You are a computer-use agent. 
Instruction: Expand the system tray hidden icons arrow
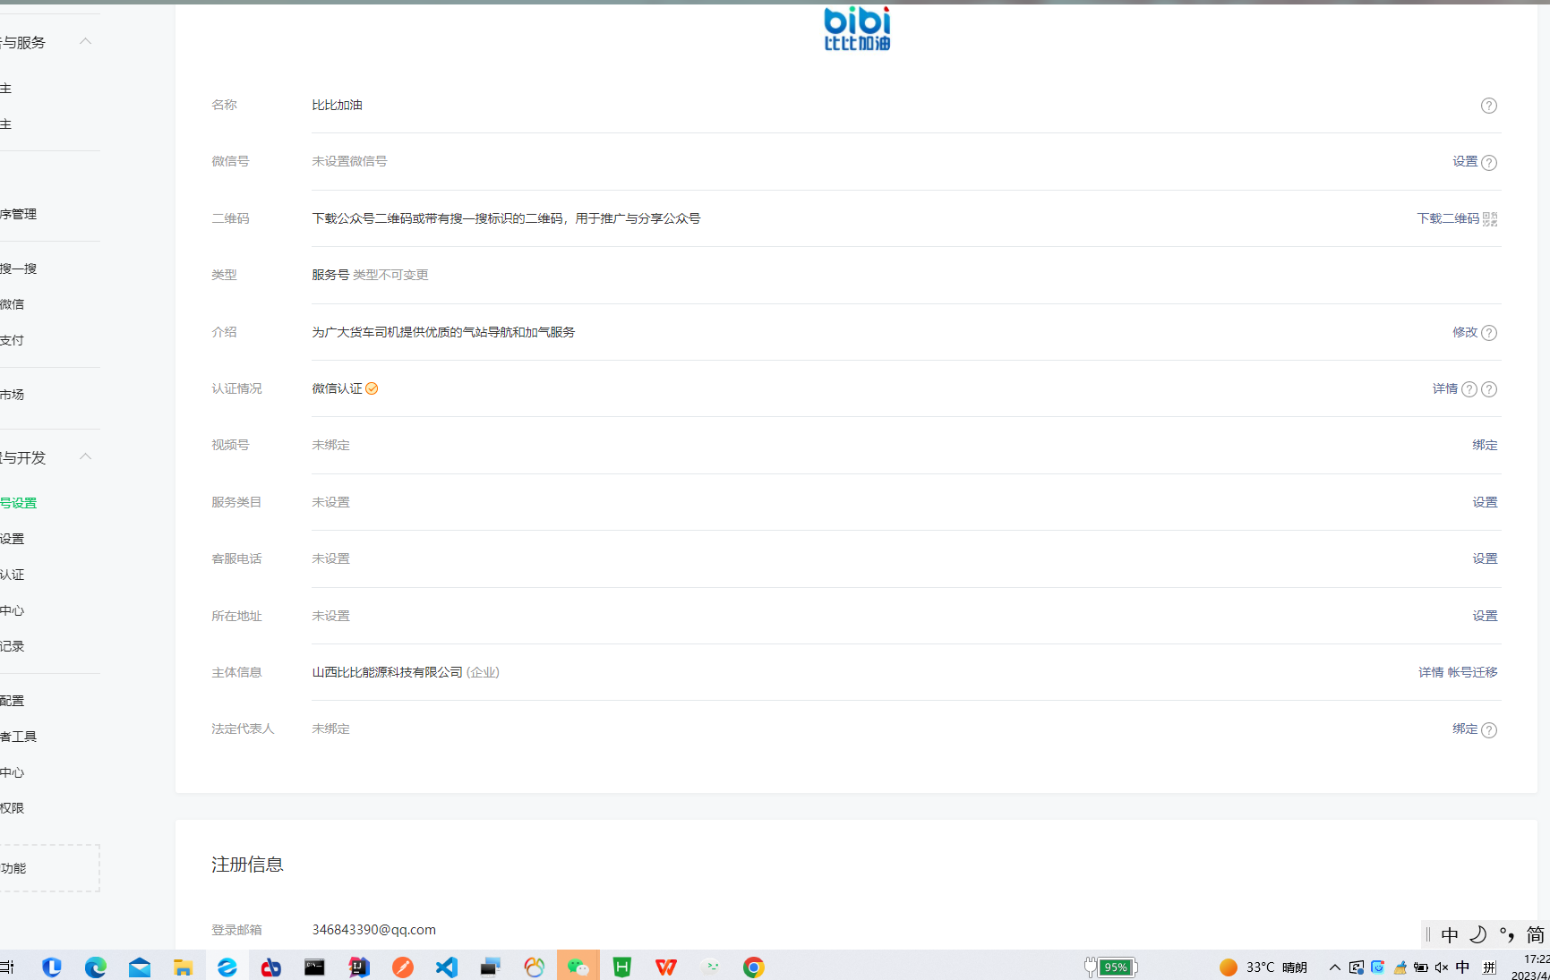(x=1334, y=967)
